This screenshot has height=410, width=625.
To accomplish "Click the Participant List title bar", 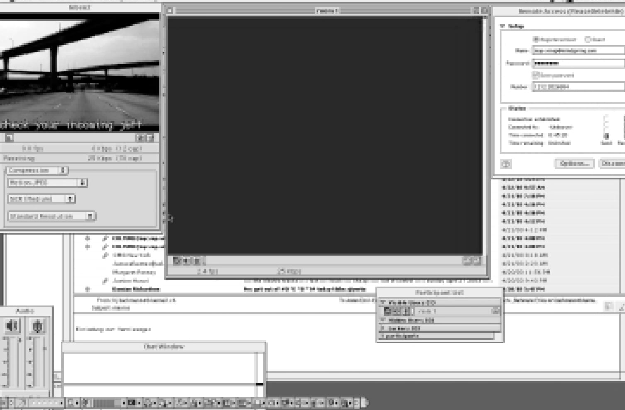I will click(439, 292).
